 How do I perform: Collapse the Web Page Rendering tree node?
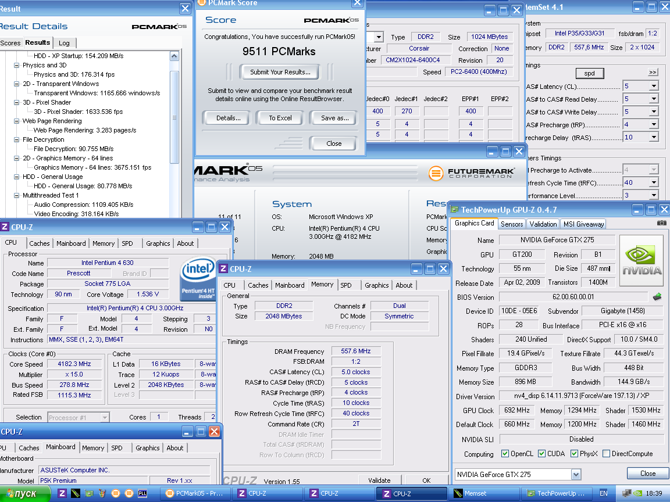tap(17, 121)
